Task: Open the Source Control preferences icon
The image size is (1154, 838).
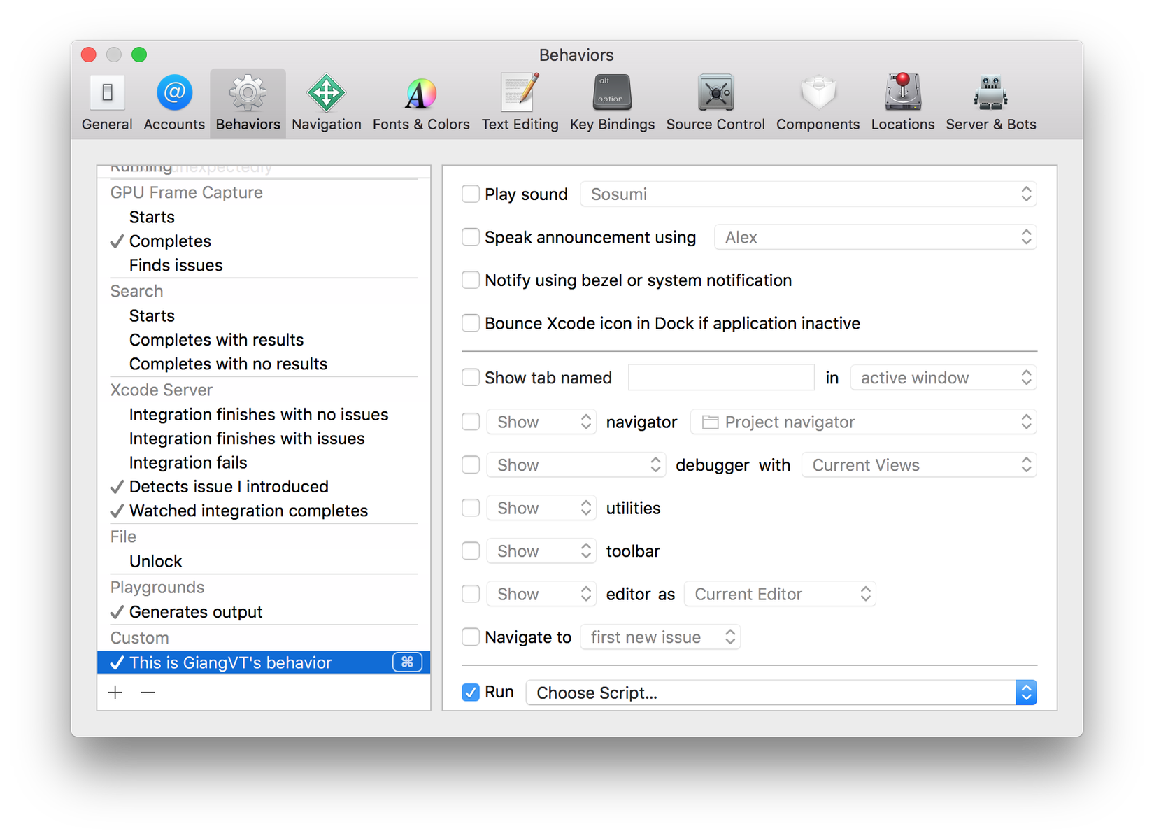Action: 715,103
